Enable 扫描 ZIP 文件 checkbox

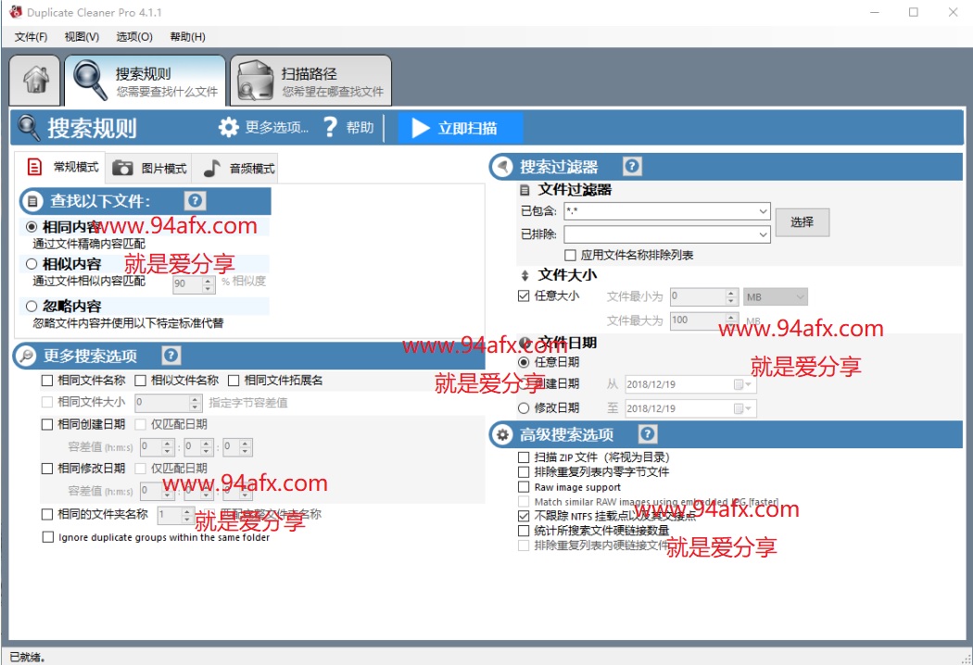[524, 458]
